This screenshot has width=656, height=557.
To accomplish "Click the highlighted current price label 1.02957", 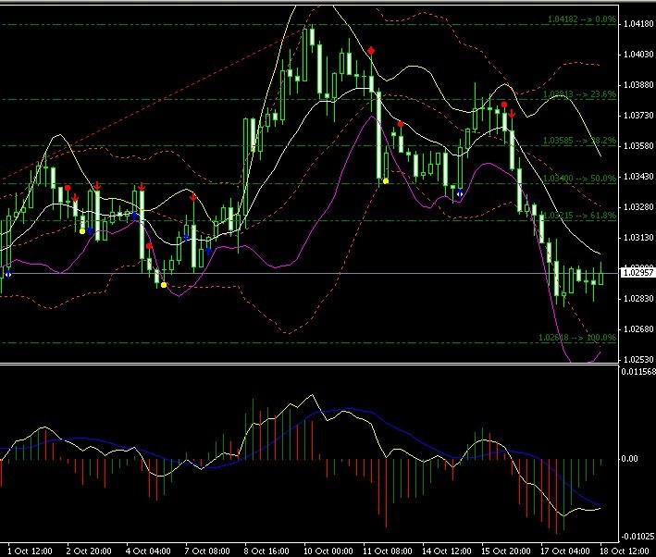I will (637, 273).
